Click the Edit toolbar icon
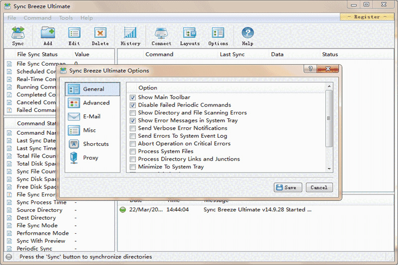 pyautogui.click(x=74, y=33)
